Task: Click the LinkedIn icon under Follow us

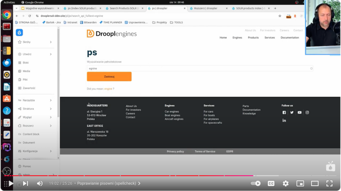Action: [284, 120]
